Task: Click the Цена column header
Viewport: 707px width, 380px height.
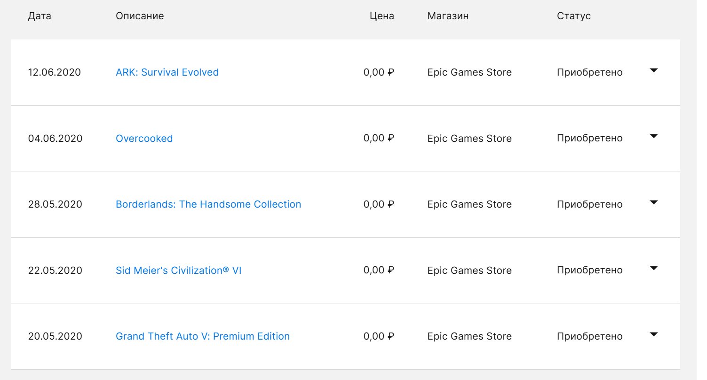Action: point(382,16)
